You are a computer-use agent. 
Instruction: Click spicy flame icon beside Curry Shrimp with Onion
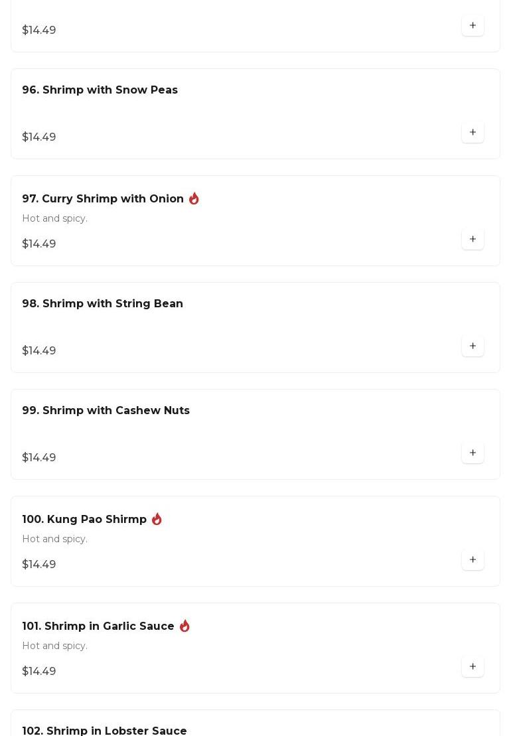[x=194, y=198]
